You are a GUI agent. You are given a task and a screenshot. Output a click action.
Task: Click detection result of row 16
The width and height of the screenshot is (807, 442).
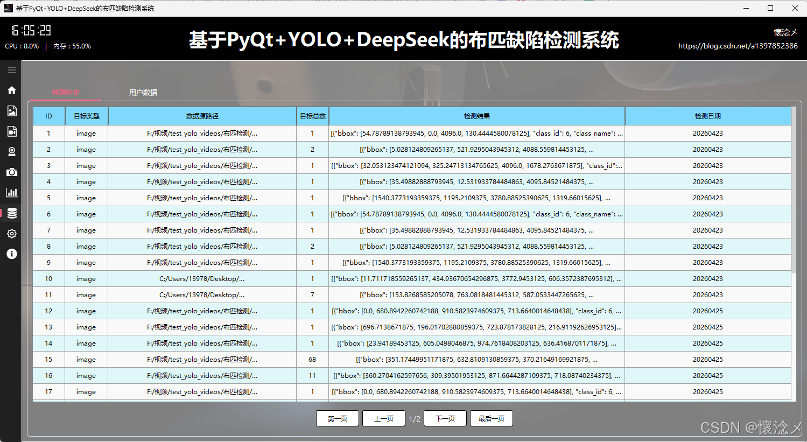pyautogui.click(x=477, y=376)
